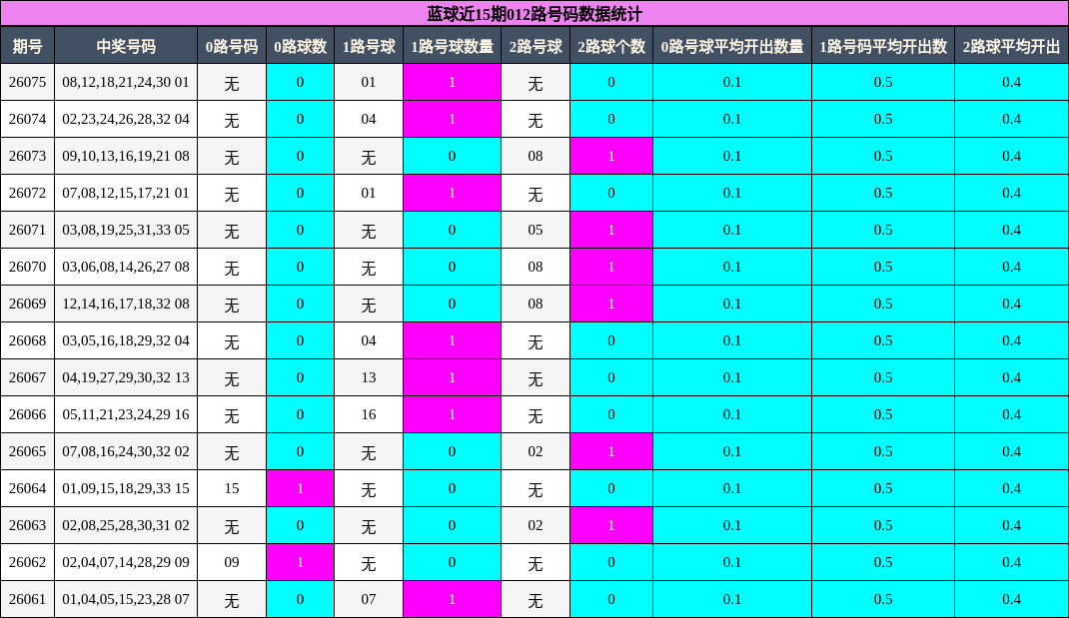Click winning numbers 07,08,12,15,17,21 01
Viewport: 1069px width, 618px height.
(x=126, y=193)
